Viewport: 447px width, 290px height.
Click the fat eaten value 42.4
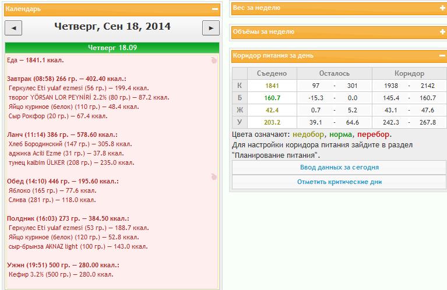tap(272, 110)
